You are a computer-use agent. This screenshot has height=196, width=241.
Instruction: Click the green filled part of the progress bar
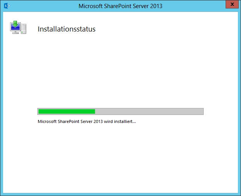[66, 111]
